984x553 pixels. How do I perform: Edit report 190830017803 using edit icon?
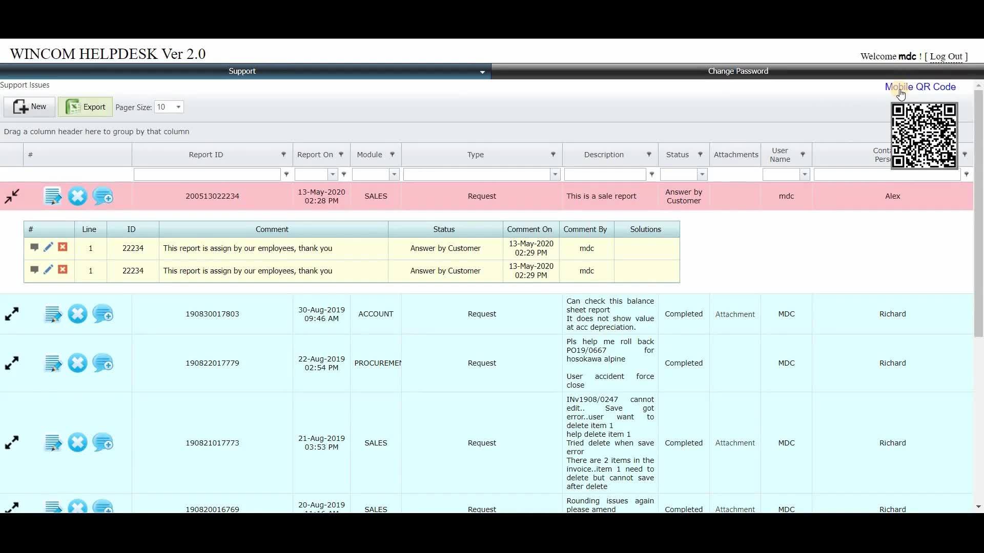53,314
